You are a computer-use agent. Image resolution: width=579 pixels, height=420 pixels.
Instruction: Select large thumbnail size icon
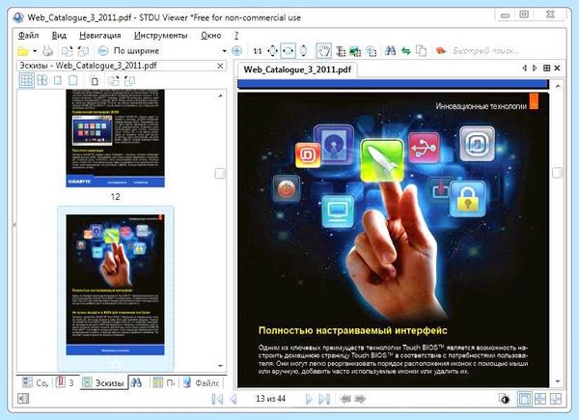coord(58,80)
